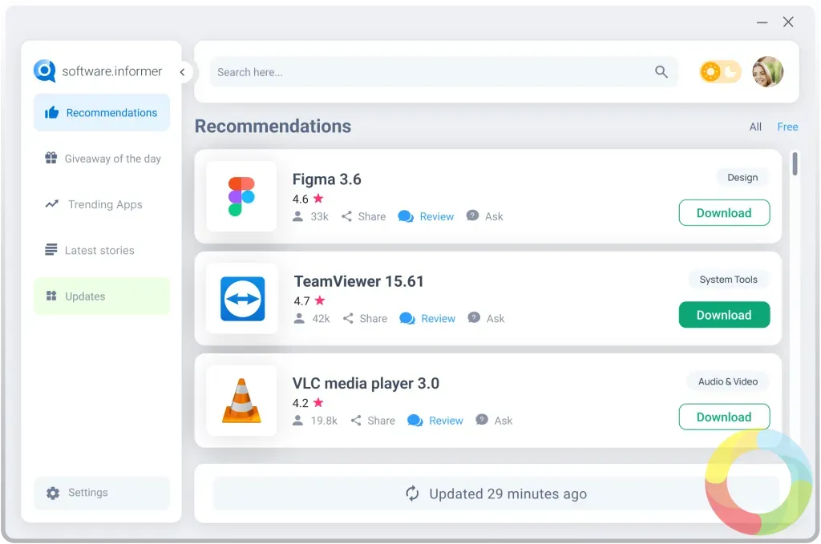Click the star next to Figma's 4.6 rating
Screen dimensions: 821x544
tap(318, 198)
